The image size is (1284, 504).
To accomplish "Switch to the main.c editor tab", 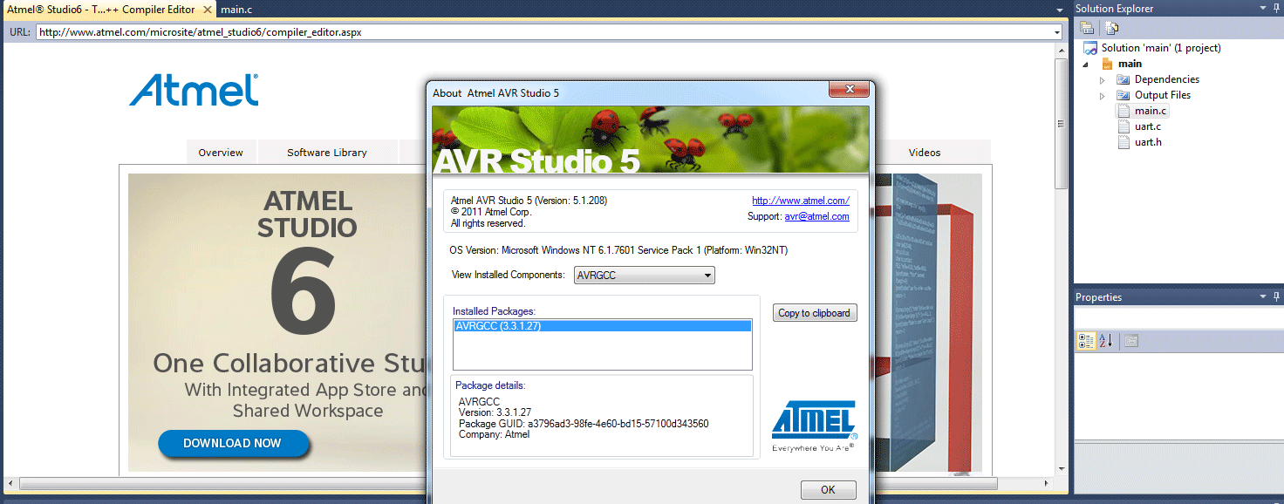I will (x=236, y=10).
